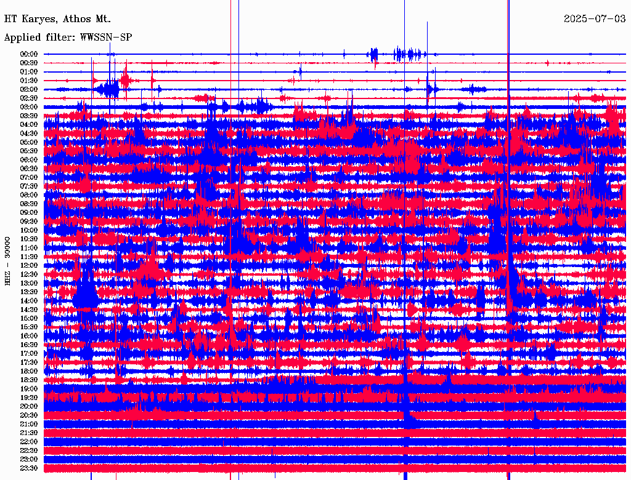
Task: Select the 05:00 time row label
Action: pyautogui.click(x=29, y=142)
